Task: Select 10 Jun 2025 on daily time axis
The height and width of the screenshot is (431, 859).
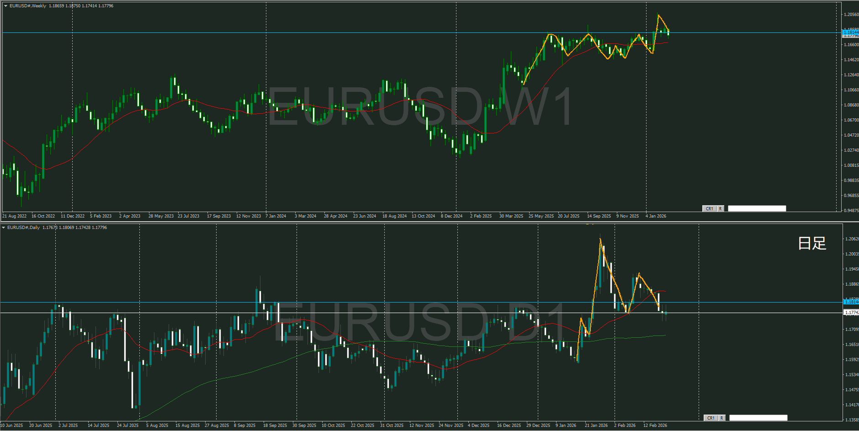Action: pos(12,426)
